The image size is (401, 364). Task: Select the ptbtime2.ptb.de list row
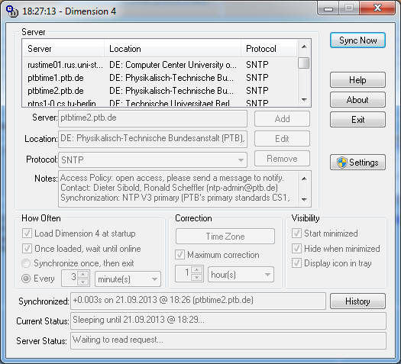(x=160, y=91)
